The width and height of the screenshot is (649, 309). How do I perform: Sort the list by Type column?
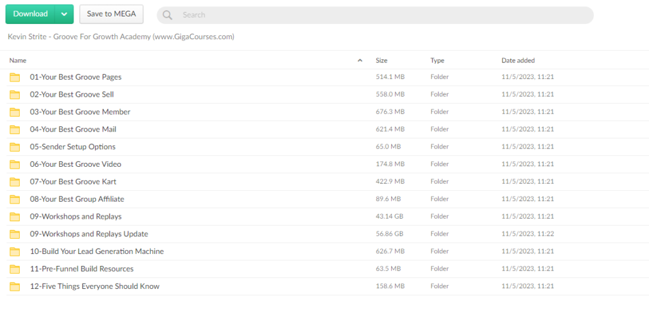(x=437, y=61)
